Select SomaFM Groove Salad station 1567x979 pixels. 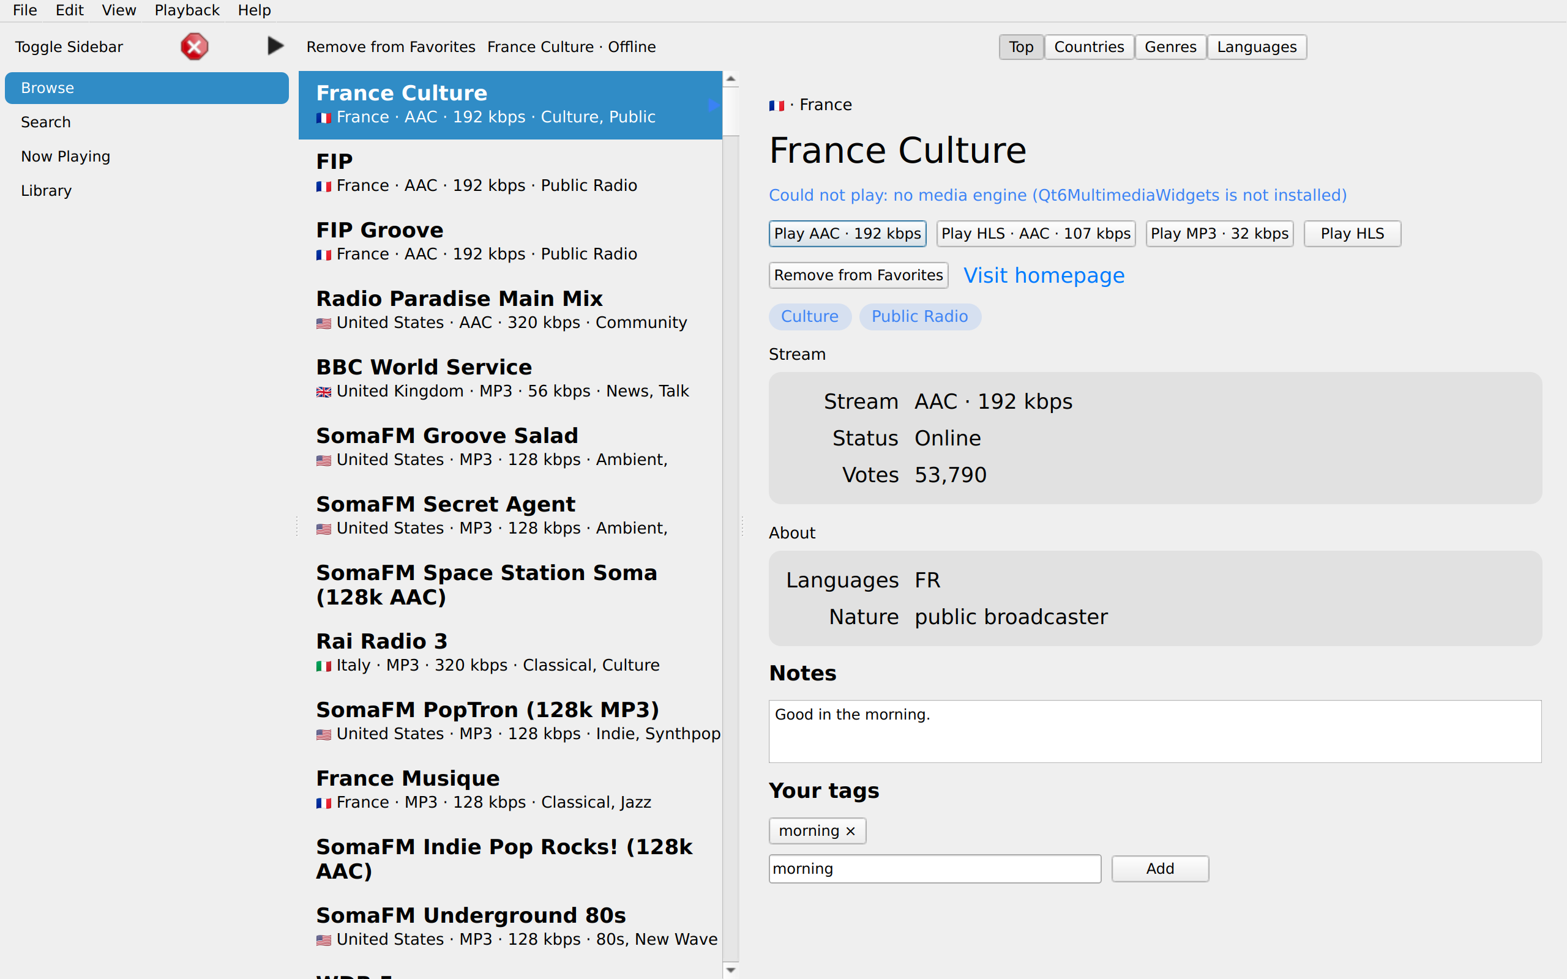pos(510,448)
